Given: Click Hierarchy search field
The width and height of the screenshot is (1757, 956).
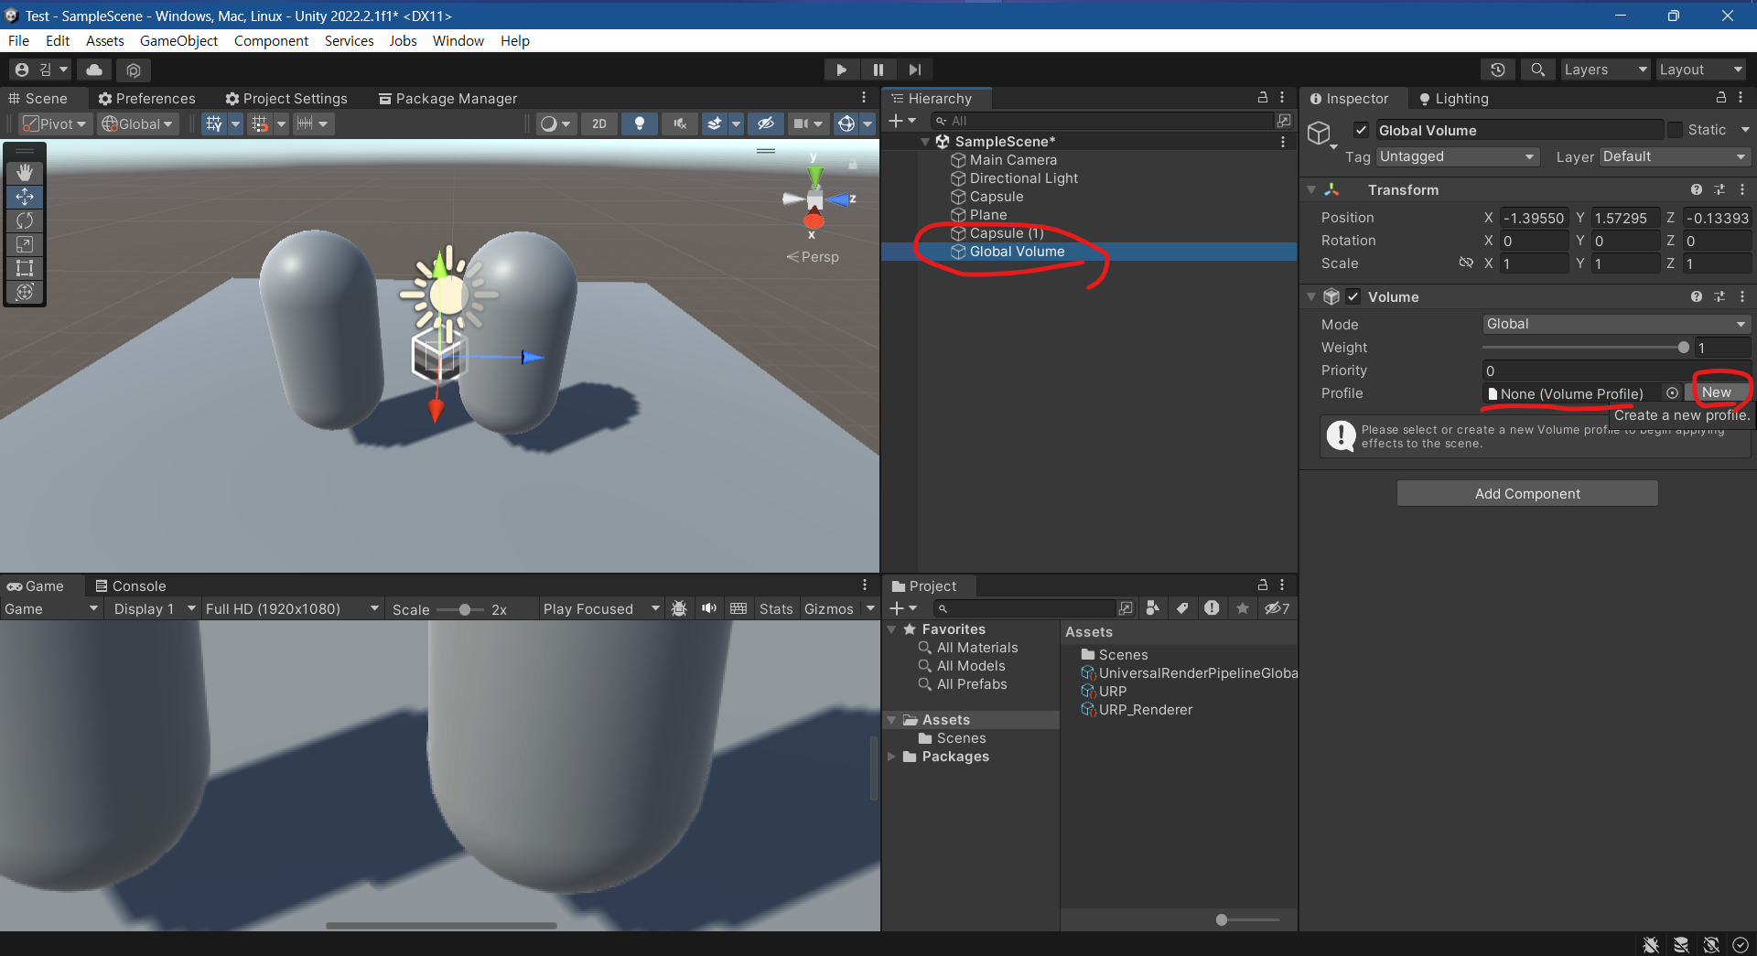Looking at the screenshot, I should coord(1103,121).
